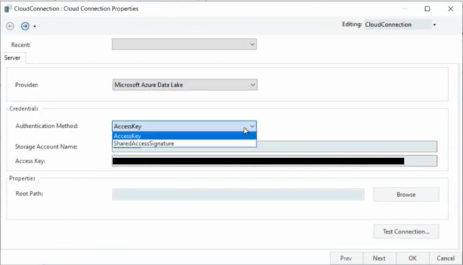The height and width of the screenshot is (265, 463).
Task: Collapse the Authentication Method dropdown
Action: 252,126
